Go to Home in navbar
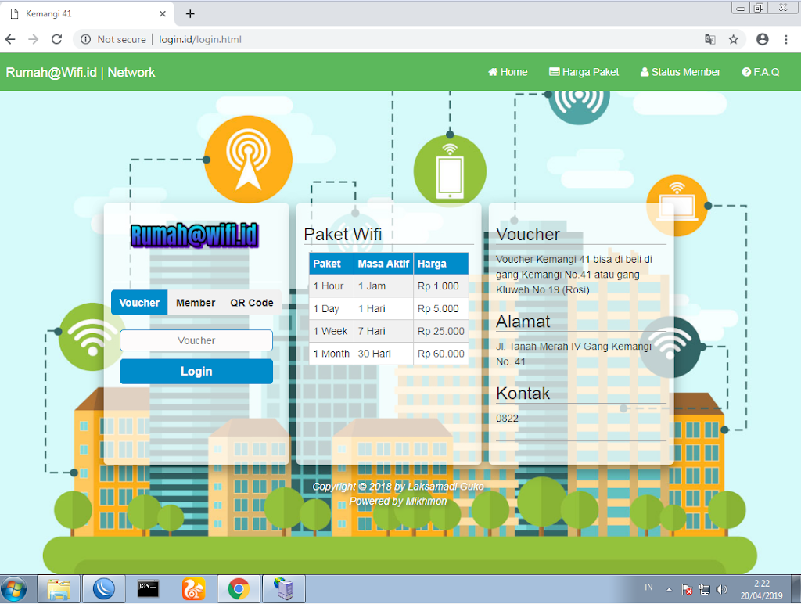 coord(508,72)
